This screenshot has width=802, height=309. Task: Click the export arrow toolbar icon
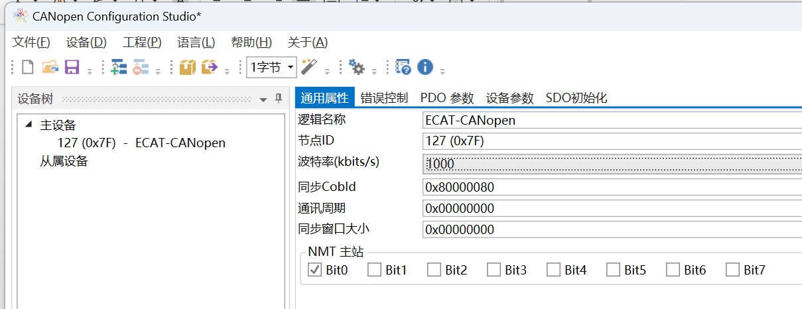(210, 67)
